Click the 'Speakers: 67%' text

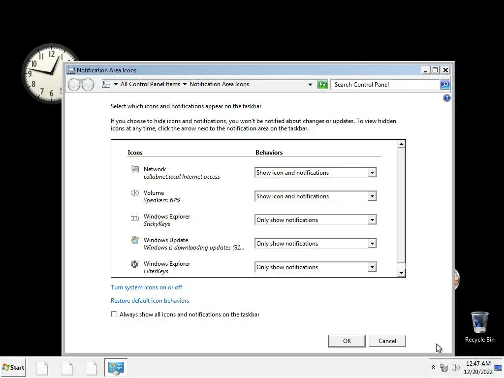(162, 200)
